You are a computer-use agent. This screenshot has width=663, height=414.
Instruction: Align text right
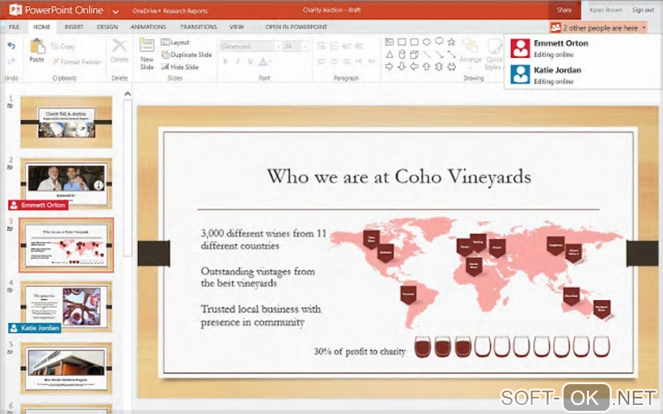pyautogui.click(x=346, y=62)
